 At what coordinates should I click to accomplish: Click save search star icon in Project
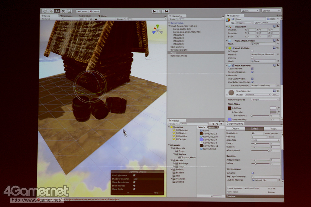click(221, 124)
